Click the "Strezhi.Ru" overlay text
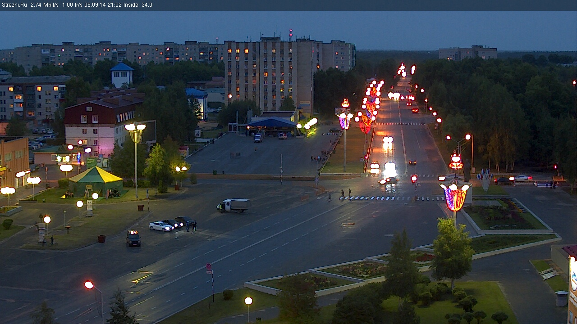Viewport: 577px width, 324px height. tap(14, 5)
